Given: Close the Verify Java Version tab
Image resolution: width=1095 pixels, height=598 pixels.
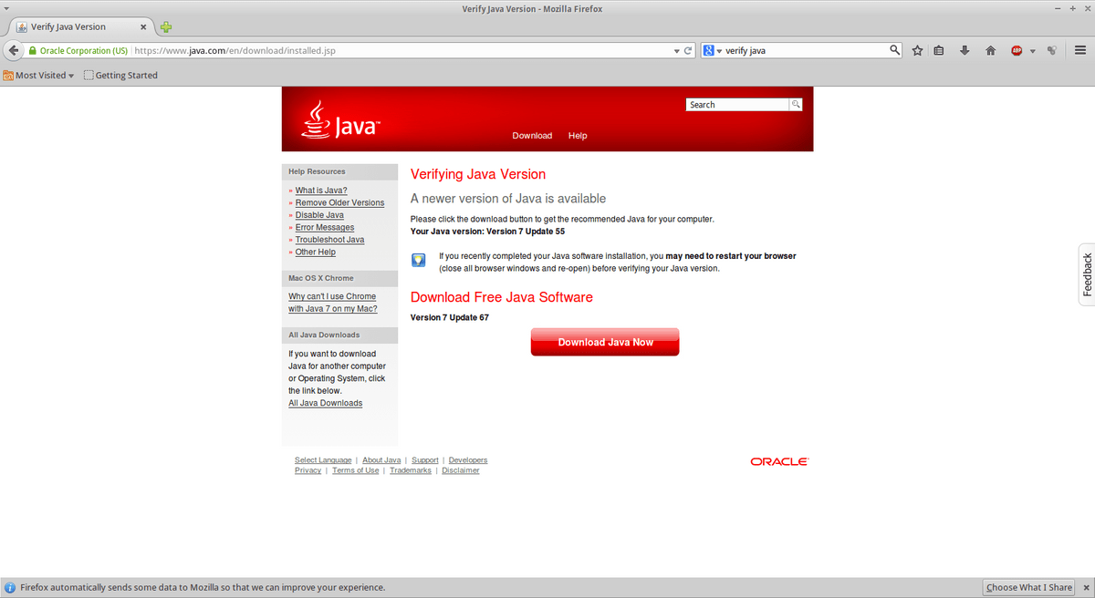Looking at the screenshot, I should click(143, 27).
